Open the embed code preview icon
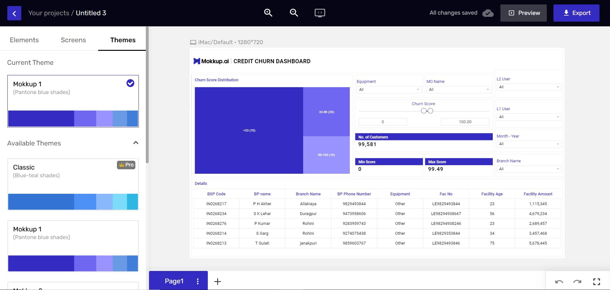The width and height of the screenshot is (610, 290). coord(320,13)
